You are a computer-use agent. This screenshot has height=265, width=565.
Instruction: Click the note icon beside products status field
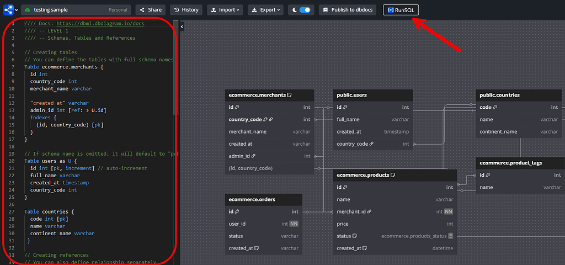click(355, 236)
